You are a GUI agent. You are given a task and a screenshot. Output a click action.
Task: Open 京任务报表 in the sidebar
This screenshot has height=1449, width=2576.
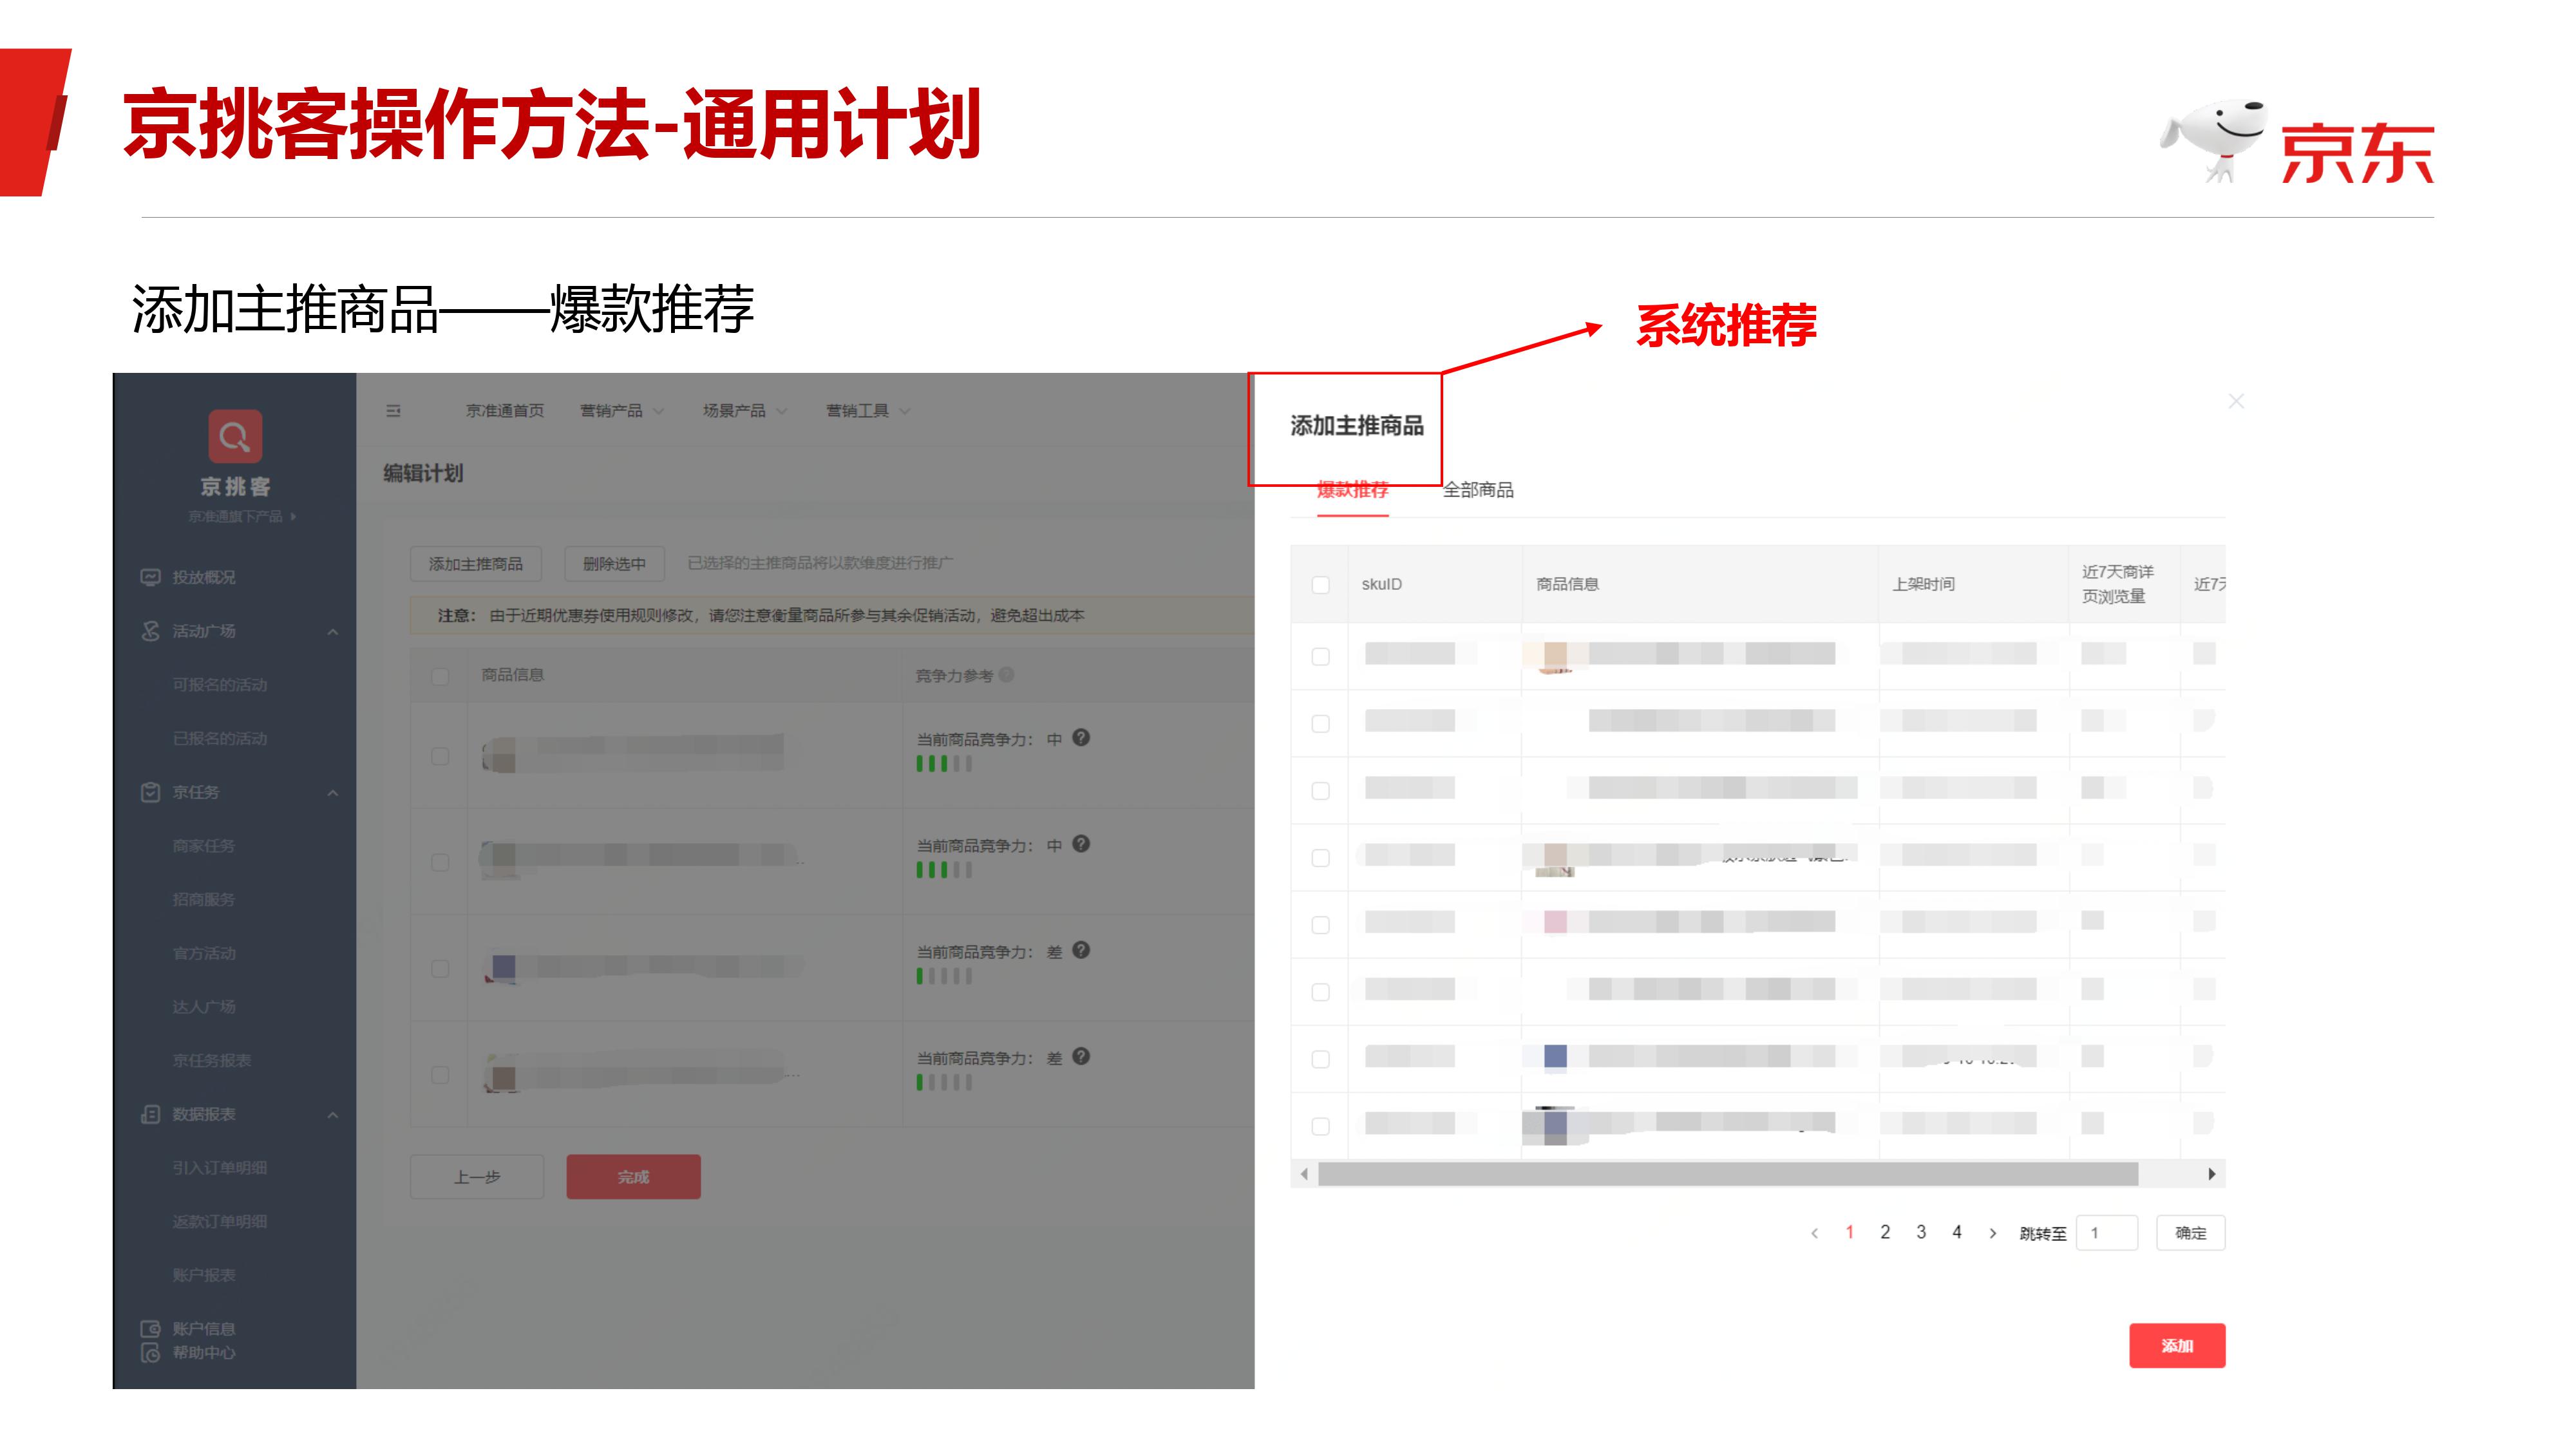212,1060
